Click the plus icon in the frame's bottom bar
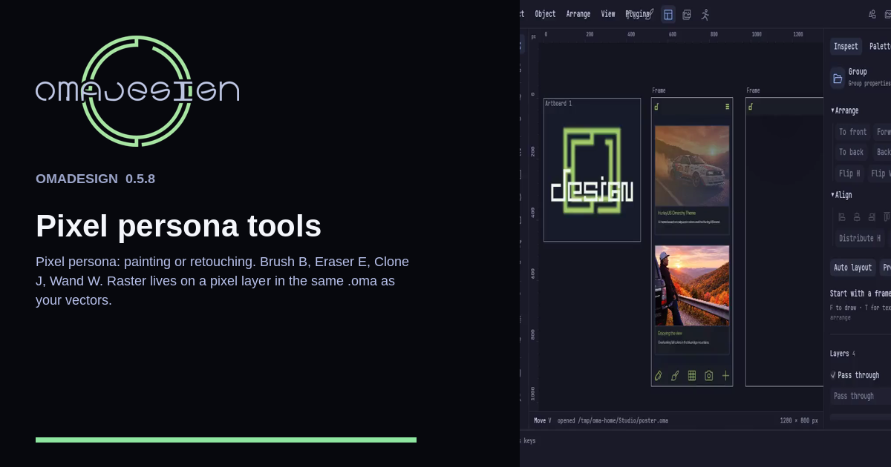This screenshot has height=467, width=891. (x=726, y=376)
